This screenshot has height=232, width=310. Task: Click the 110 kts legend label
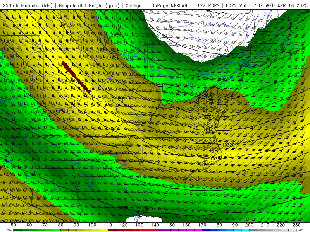pos(108,225)
